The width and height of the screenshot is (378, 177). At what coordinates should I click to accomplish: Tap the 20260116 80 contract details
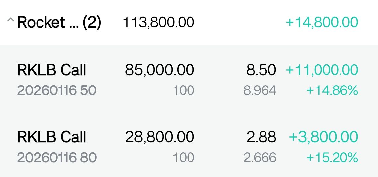[x=56, y=157]
